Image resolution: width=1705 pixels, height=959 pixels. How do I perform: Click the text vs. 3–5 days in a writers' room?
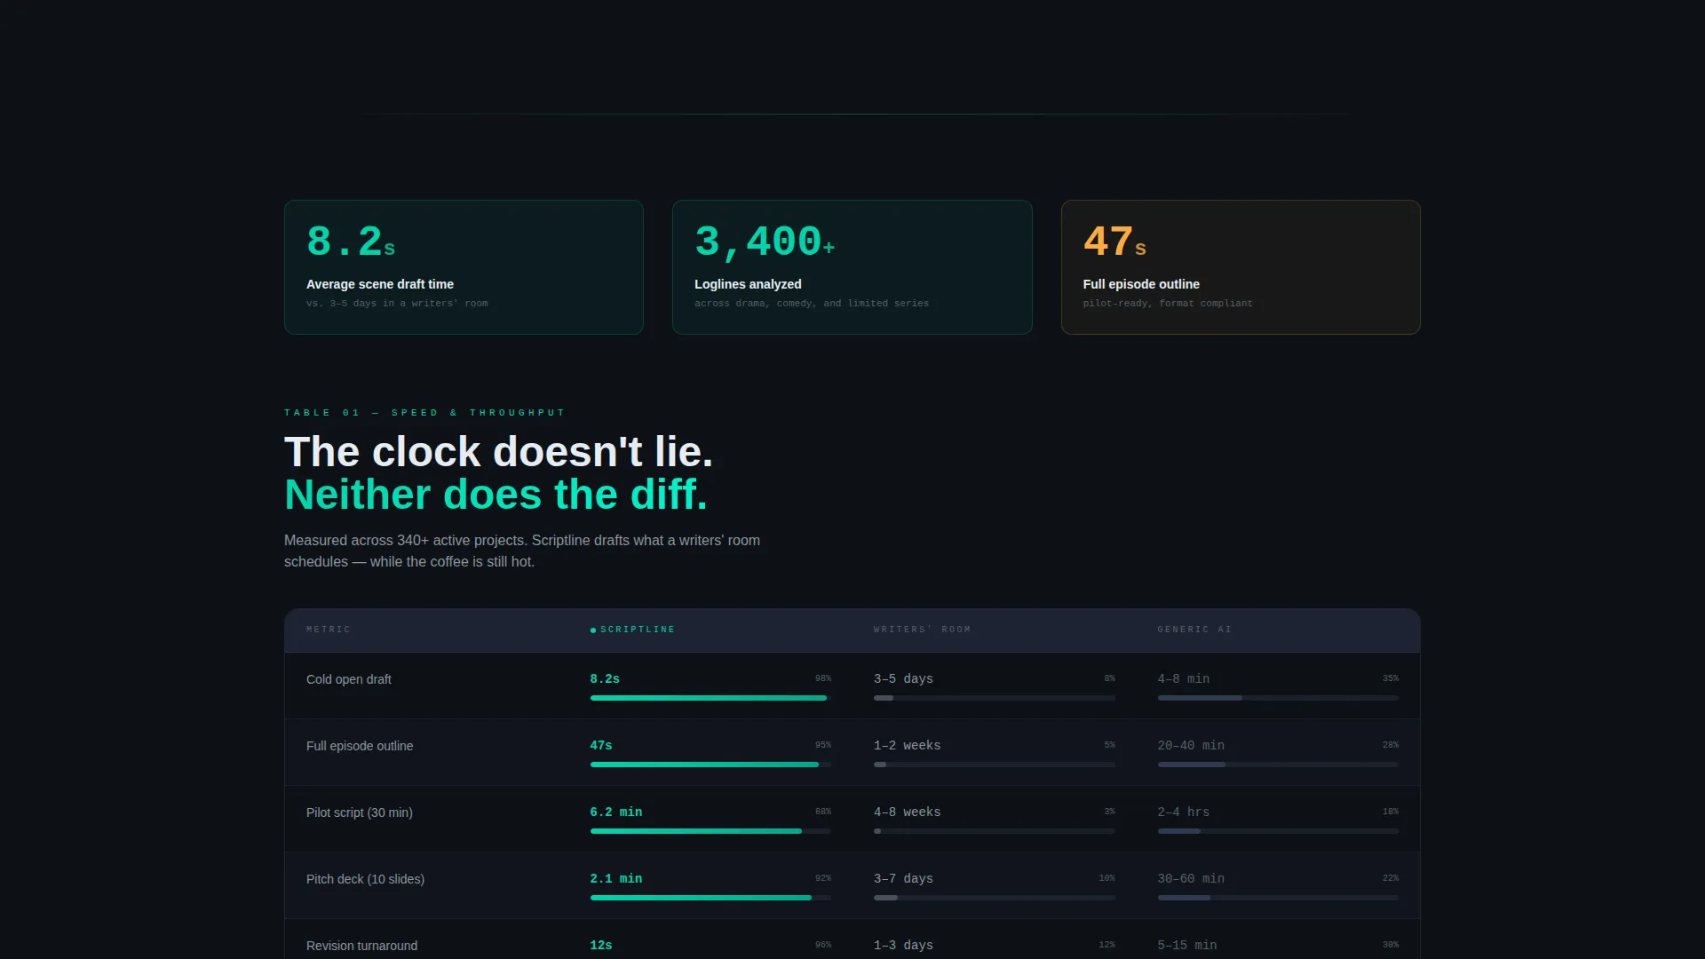click(397, 304)
